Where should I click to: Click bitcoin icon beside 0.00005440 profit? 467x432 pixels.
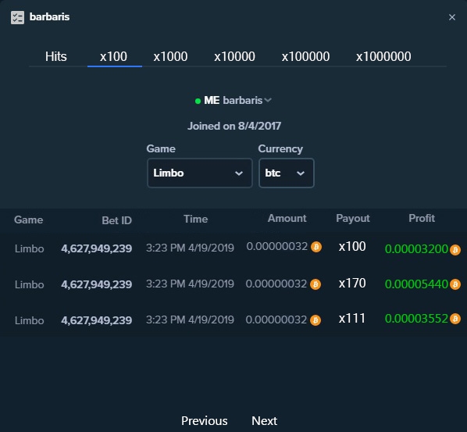point(455,284)
